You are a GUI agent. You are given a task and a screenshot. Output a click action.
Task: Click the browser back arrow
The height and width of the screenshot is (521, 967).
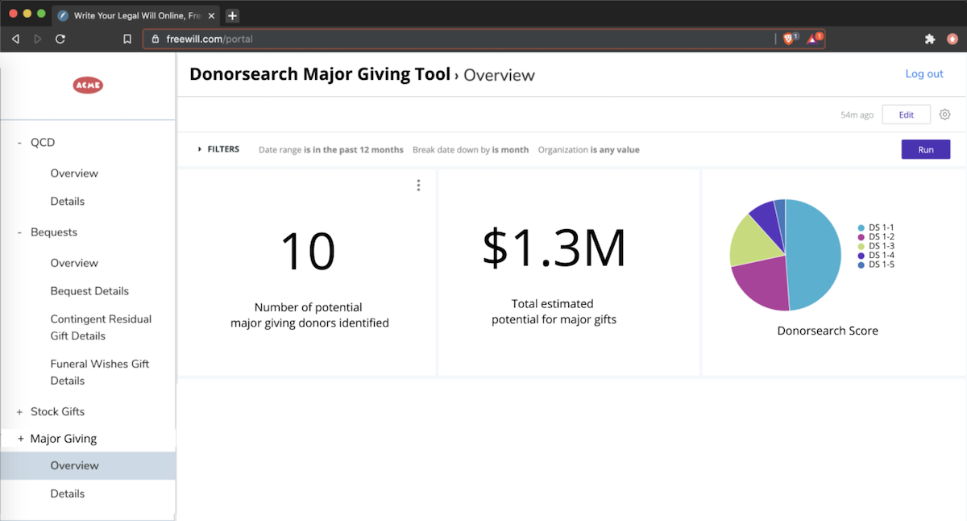(x=15, y=39)
